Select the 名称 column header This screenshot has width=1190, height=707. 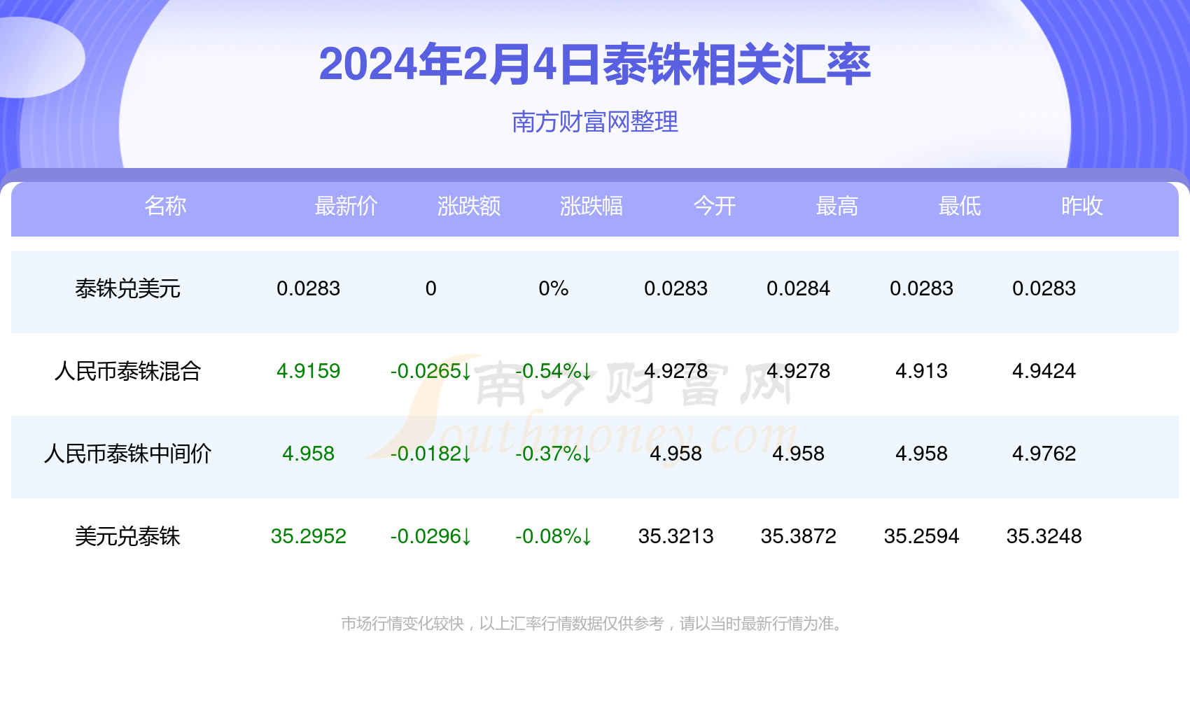click(x=166, y=206)
